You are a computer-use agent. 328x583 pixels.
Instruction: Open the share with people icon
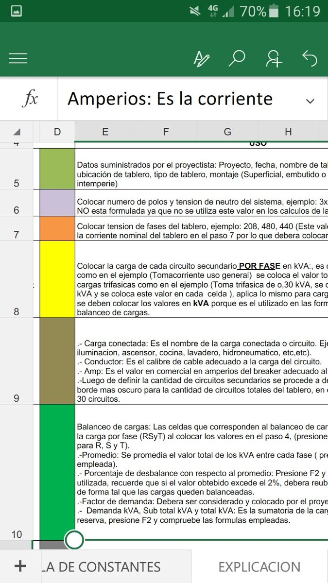click(x=274, y=58)
